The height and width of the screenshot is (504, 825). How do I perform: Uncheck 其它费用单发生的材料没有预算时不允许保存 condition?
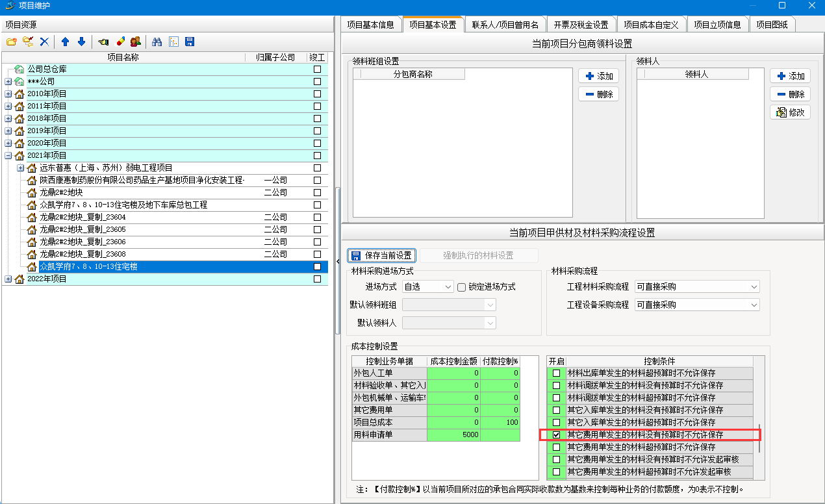(x=556, y=435)
